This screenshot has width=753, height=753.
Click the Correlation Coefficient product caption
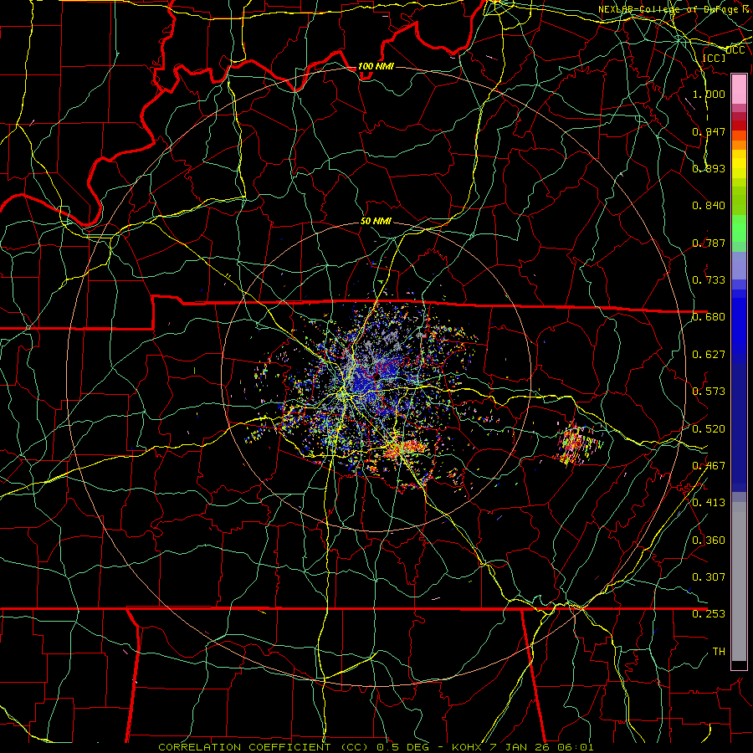(376, 747)
